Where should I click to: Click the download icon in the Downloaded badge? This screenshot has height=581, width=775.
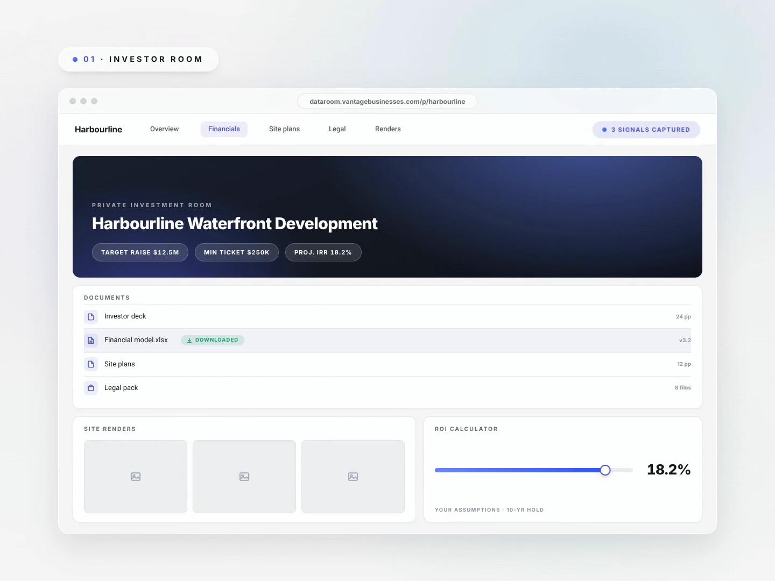point(189,340)
